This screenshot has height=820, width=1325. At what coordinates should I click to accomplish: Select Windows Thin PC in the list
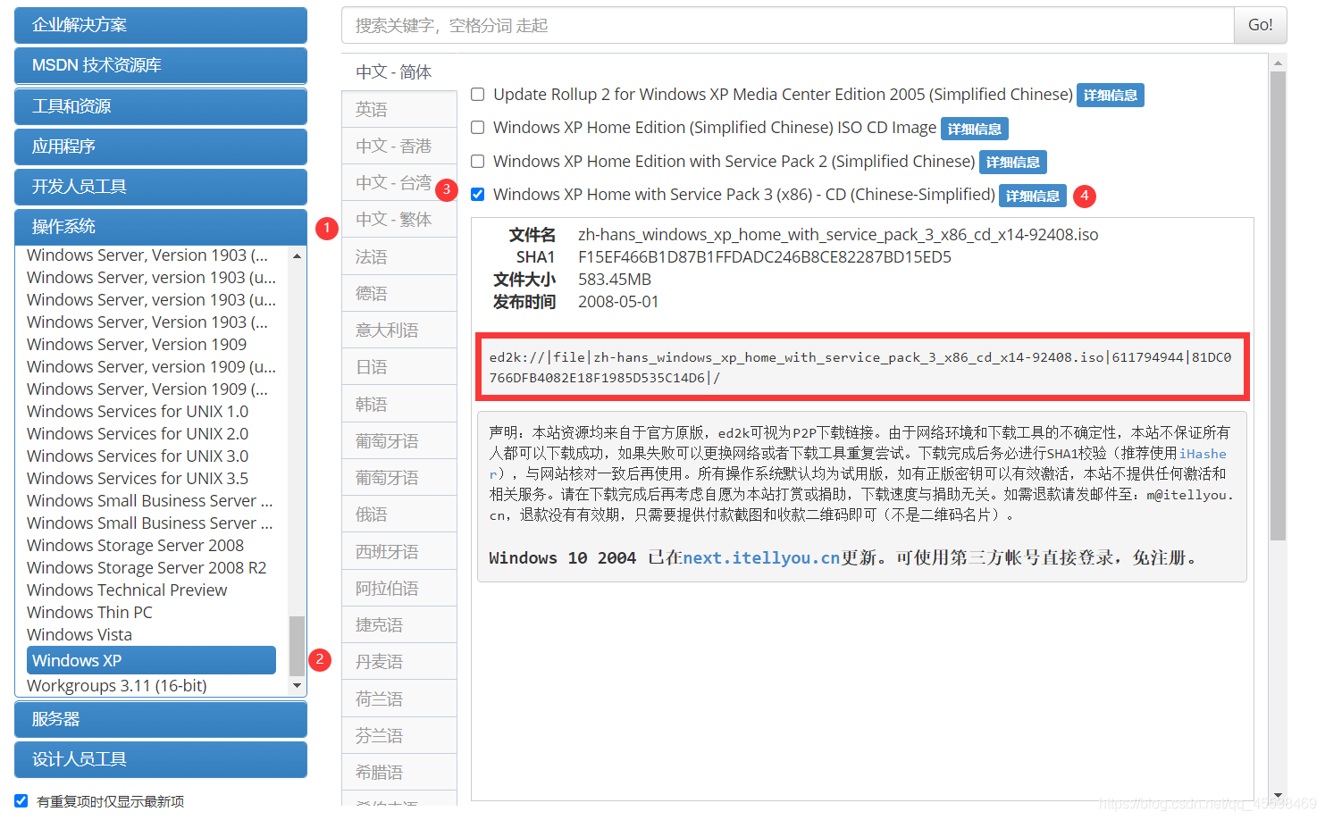tap(89, 613)
